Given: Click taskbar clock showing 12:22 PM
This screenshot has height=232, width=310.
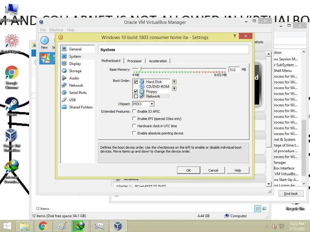Looking at the screenshot, I should pyautogui.click(x=297, y=226).
